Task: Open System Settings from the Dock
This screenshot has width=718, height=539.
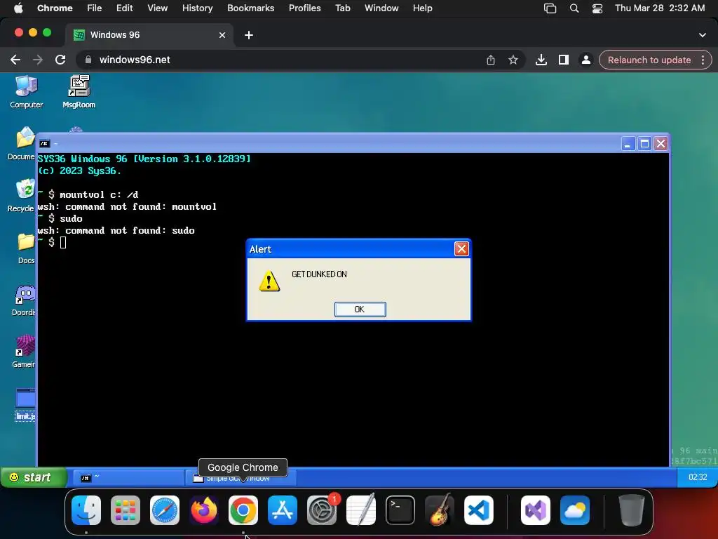Action: click(x=322, y=510)
